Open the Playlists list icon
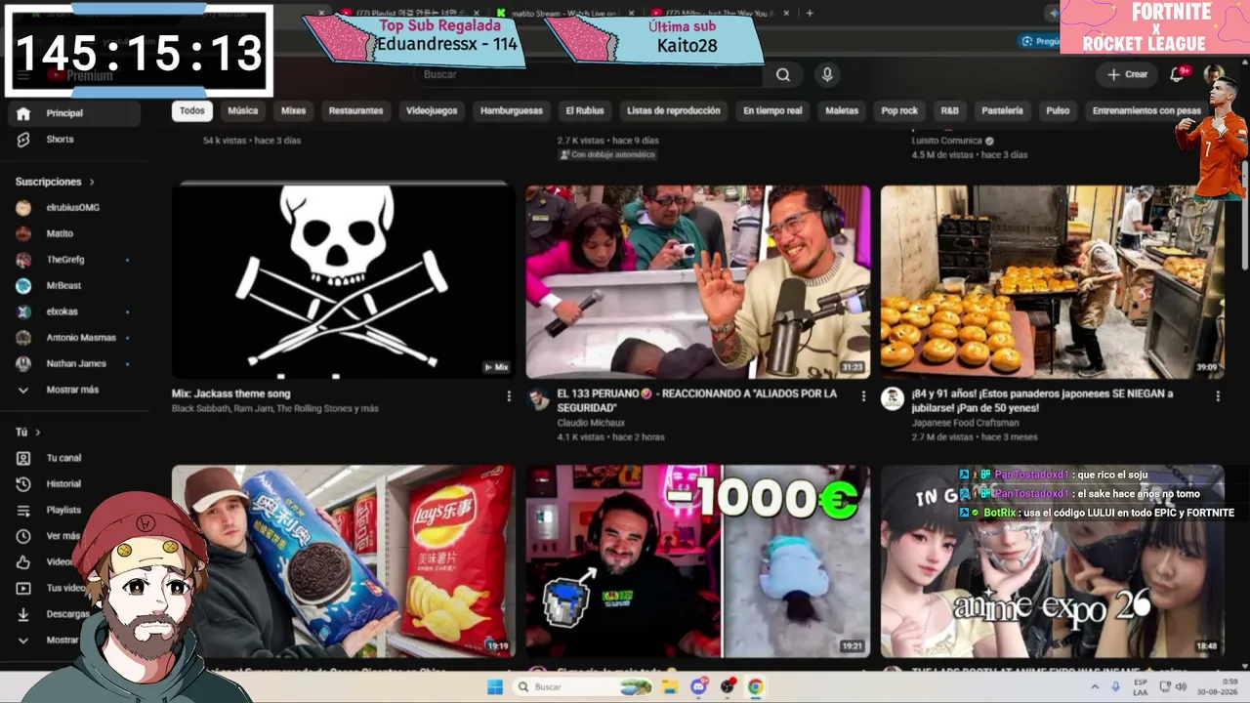Screen dimensions: 1250x703 [23, 510]
